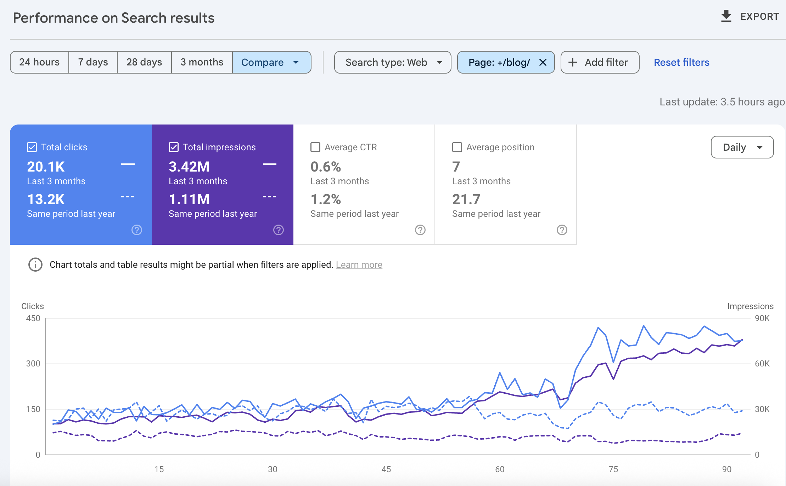Open the Search type: Web dropdown
The width and height of the screenshot is (786, 486).
pos(392,62)
